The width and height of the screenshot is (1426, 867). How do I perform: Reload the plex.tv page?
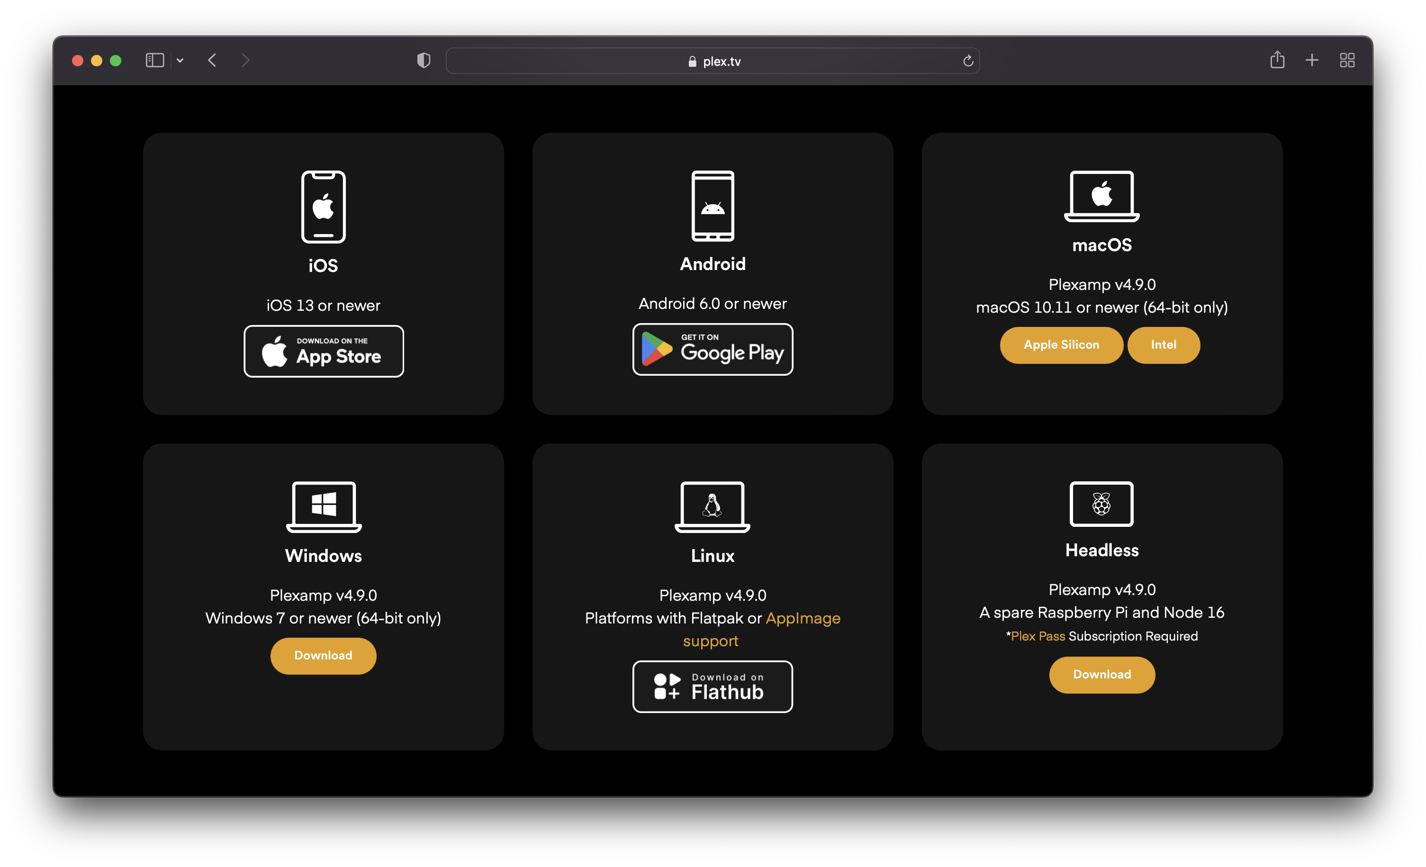coord(967,61)
